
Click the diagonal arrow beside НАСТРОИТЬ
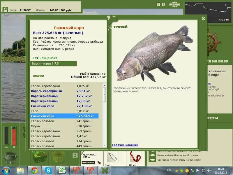click(x=99, y=163)
